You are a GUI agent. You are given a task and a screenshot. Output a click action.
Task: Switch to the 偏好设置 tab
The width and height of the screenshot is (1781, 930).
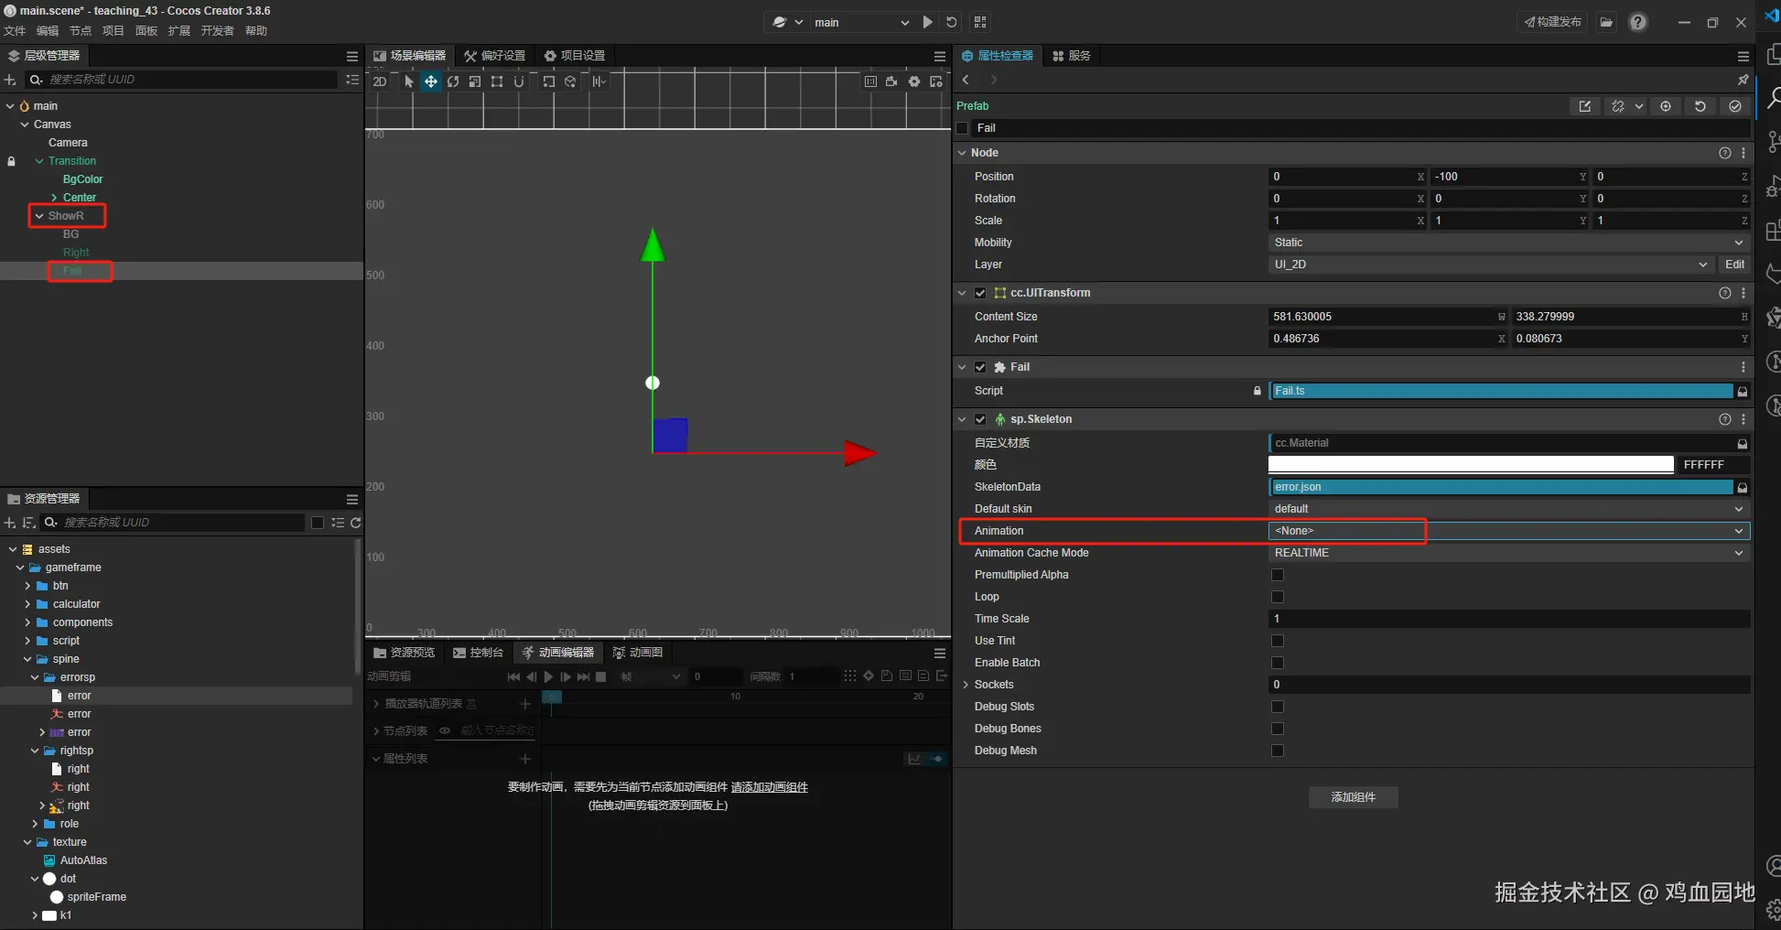tap(494, 56)
